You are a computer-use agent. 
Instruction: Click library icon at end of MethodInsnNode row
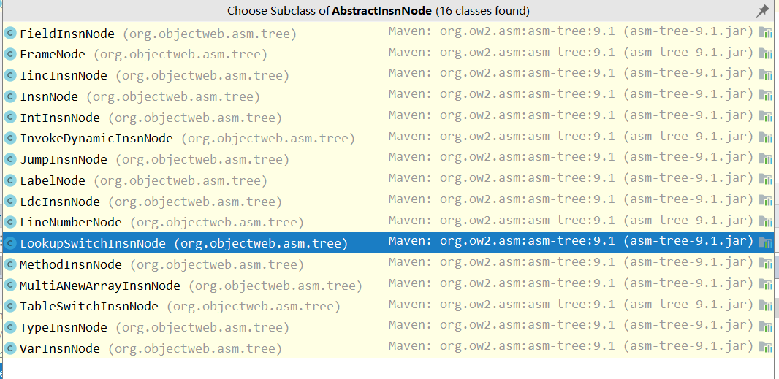point(766,264)
